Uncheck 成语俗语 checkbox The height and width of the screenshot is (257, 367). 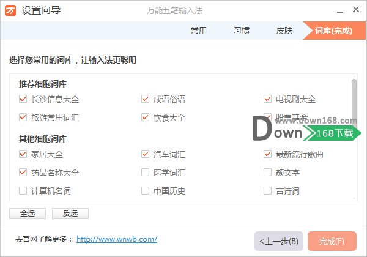click(x=145, y=99)
